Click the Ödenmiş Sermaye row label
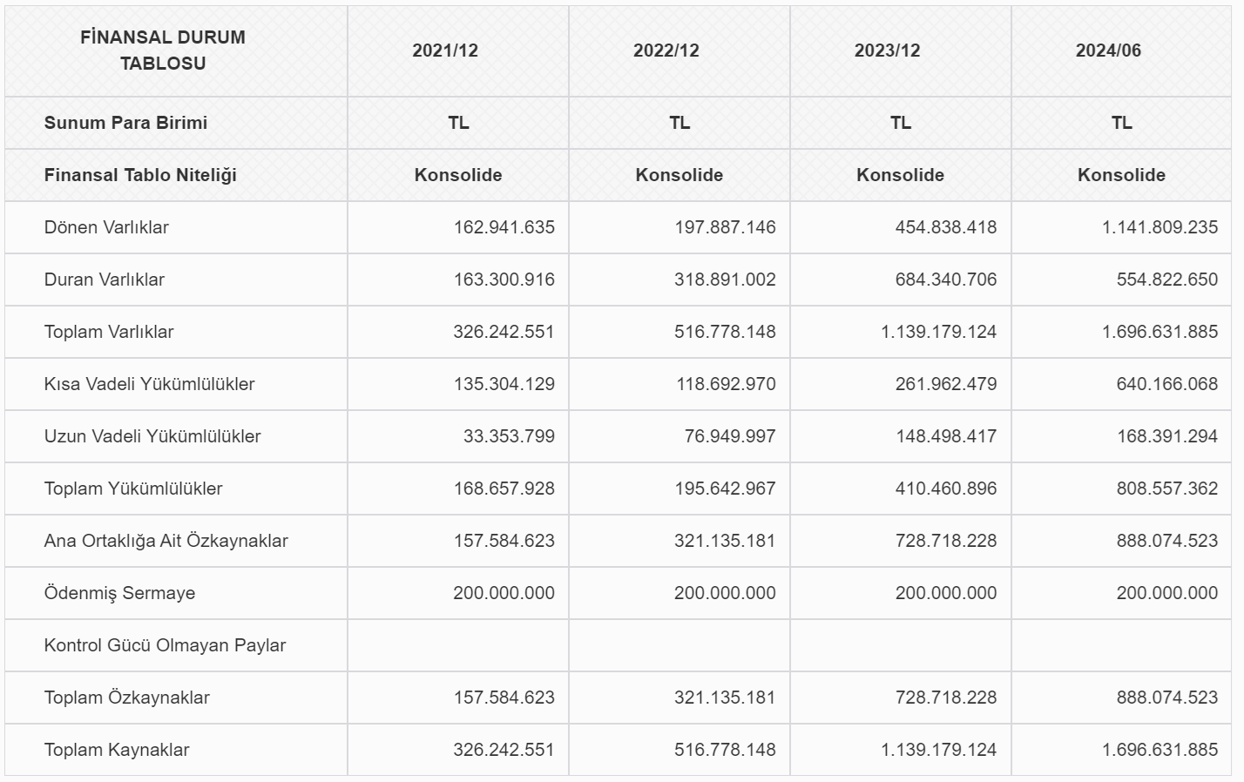 tap(119, 593)
